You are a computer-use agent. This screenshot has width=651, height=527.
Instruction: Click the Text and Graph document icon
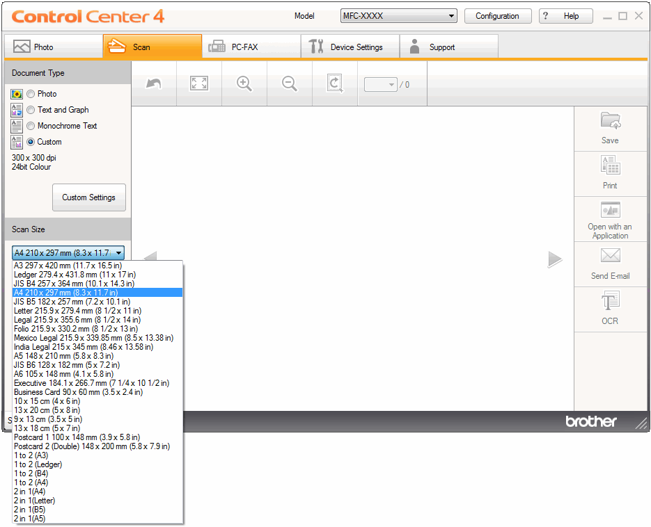pyautogui.click(x=17, y=110)
